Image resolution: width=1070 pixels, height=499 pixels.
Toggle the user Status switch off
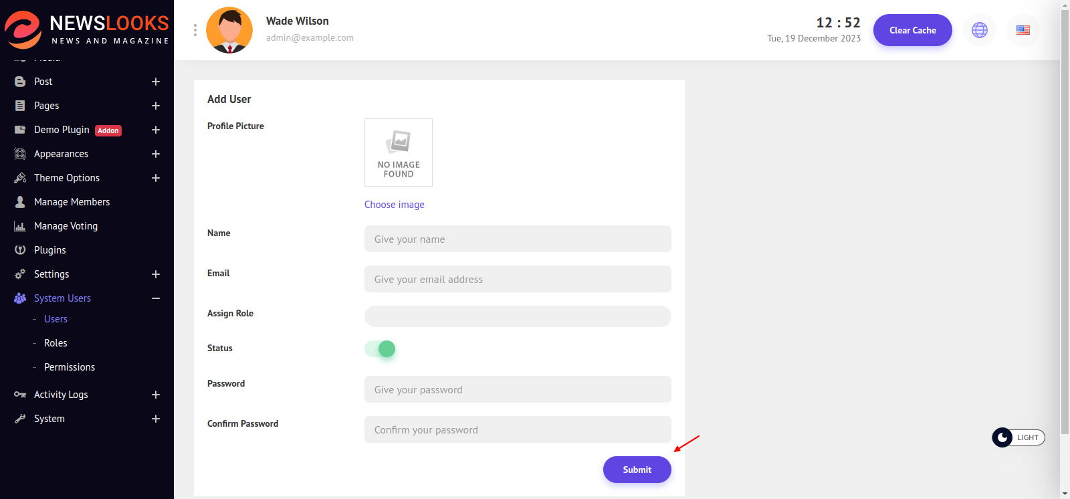click(x=381, y=349)
